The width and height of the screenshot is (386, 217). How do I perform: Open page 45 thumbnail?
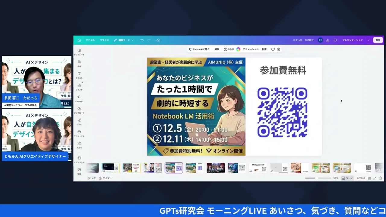pos(237,168)
